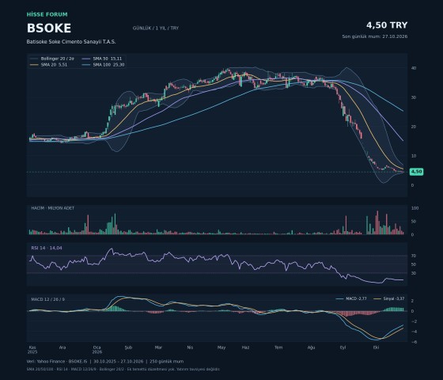
Task: Click the 'RSI 14 · 14,04' panel title
Action: [x=47, y=248]
